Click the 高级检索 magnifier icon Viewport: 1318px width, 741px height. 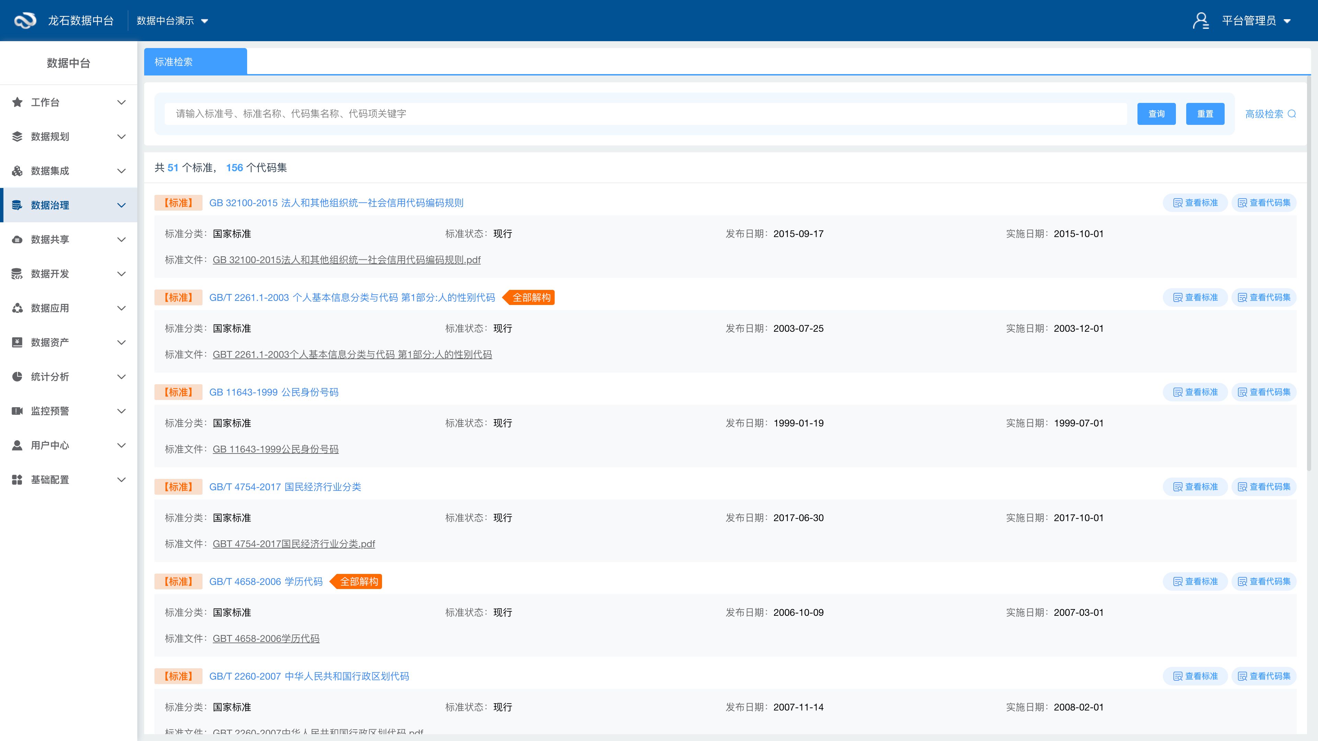coord(1292,114)
